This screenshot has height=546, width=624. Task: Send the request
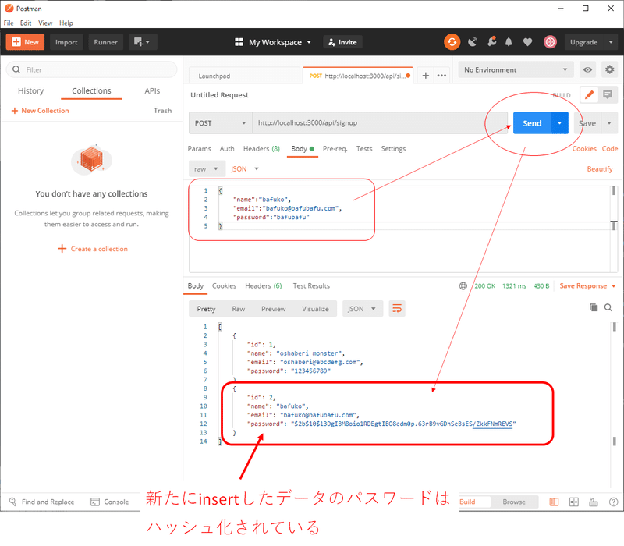coord(532,123)
